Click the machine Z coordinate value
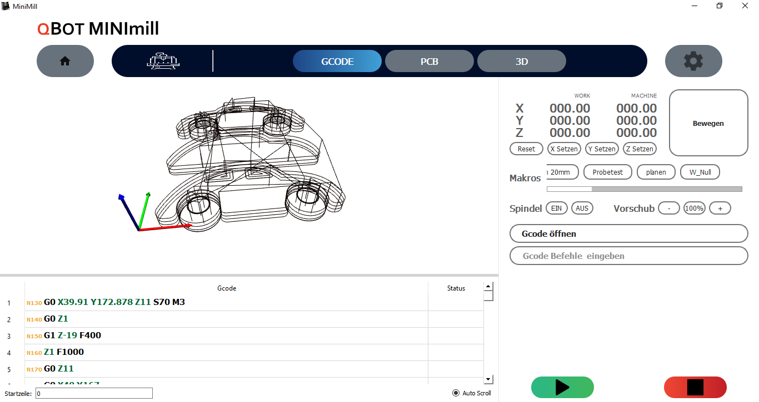The width and height of the screenshot is (759, 402). point(636,133)
